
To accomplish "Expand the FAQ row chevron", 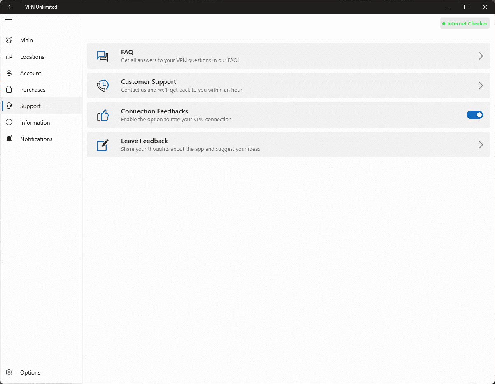I will tap(481, 56).
